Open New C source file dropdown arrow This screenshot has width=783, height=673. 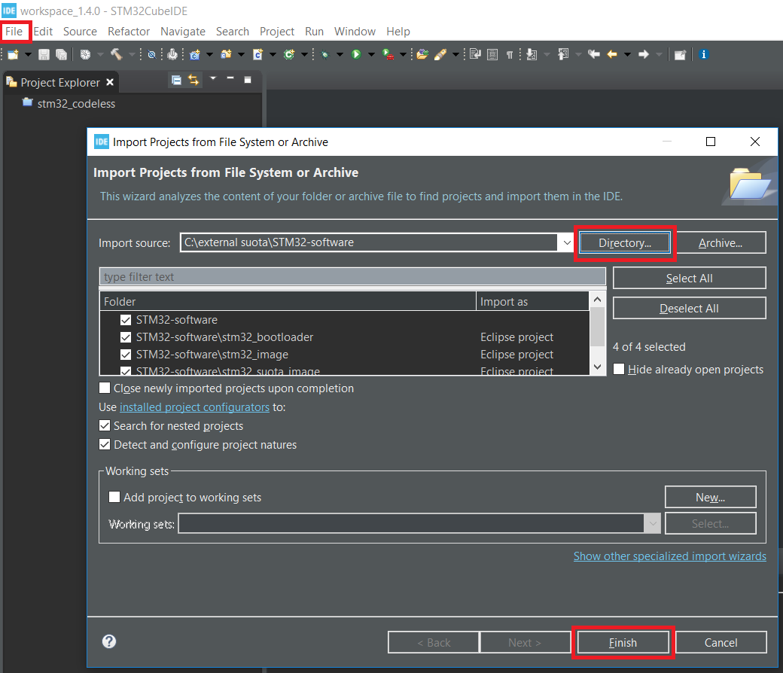(273, 54)
